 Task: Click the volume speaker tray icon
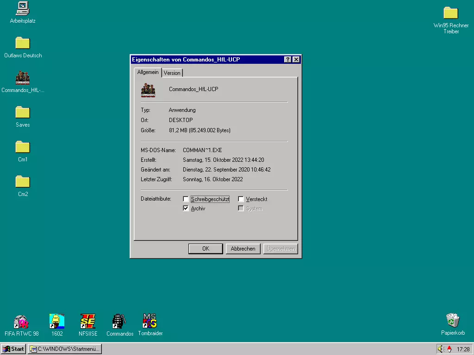tap(441, 349)
